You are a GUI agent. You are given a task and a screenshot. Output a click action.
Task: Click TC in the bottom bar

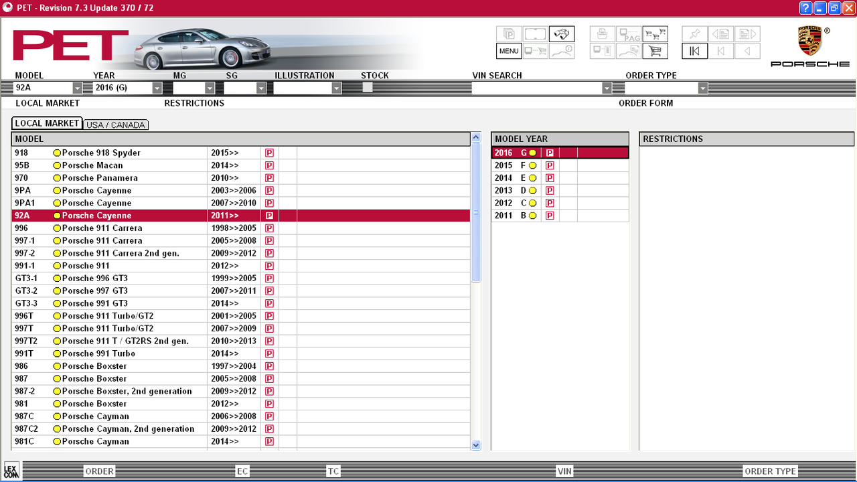333,471
